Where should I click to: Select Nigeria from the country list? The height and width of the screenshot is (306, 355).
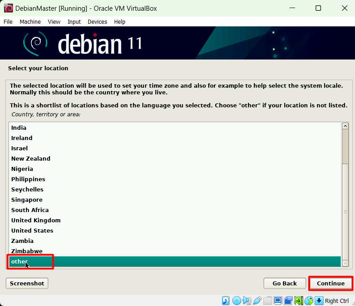click(x=175, y=169)
